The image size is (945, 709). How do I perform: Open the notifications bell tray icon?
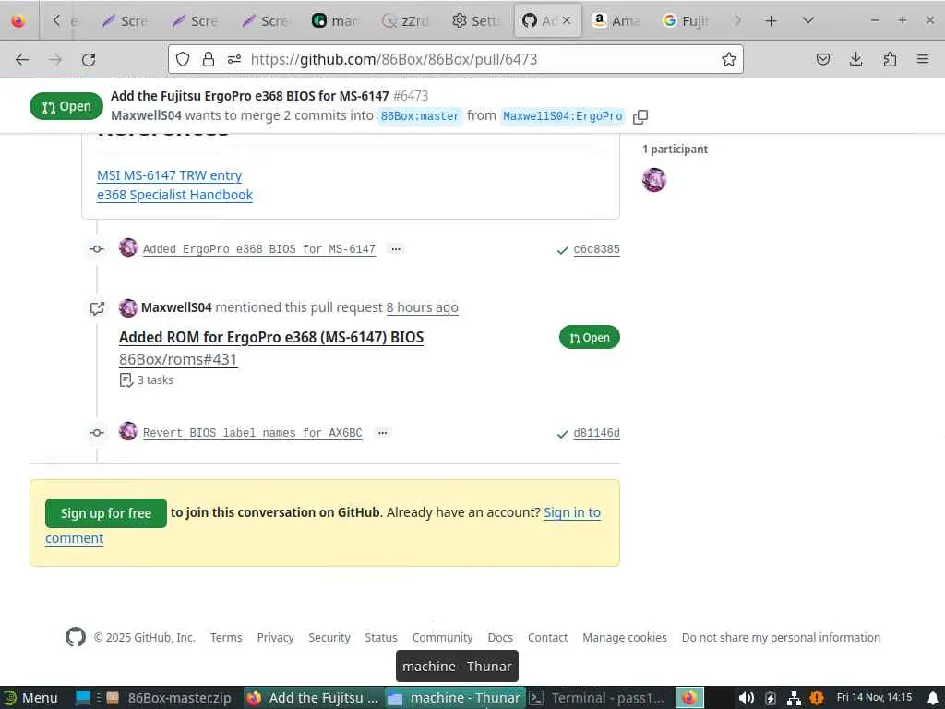coord(932,698)
